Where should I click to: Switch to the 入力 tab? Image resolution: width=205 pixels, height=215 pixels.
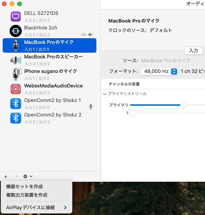193,51
